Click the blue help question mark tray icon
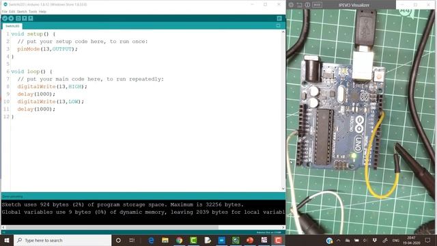437x246 pixels. click(x=329, y=240)
